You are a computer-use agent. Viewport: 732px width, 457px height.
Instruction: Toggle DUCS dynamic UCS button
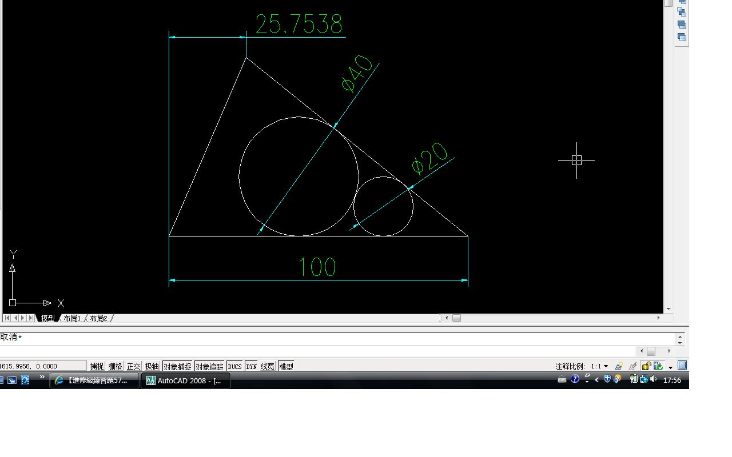tap(235, 366)
